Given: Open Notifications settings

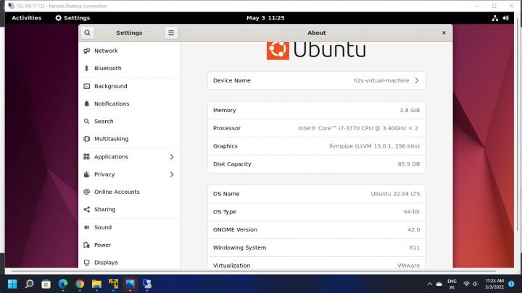Looking at the screenshot, I should 130,103.
